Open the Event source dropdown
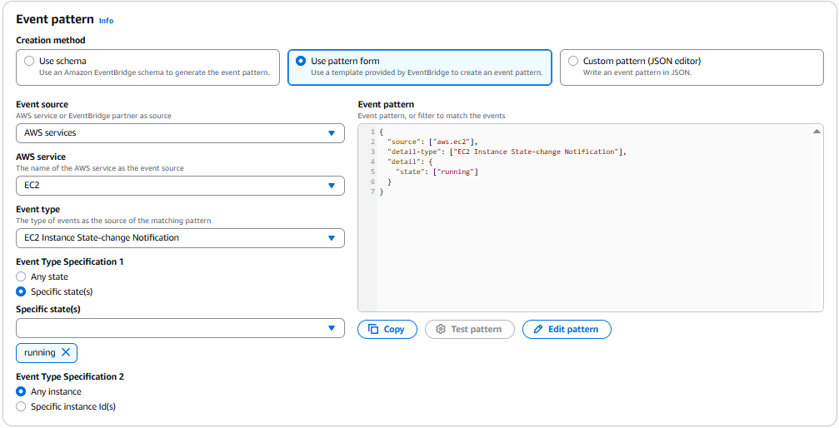The width and height of the screenshot is (839, 428). point(180,132)
